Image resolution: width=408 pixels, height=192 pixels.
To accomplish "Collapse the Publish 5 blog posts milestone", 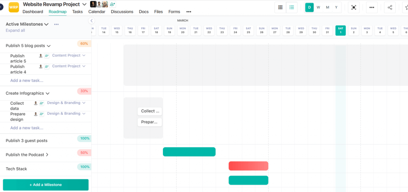I will pyautogui.click(x=49, y=46).
